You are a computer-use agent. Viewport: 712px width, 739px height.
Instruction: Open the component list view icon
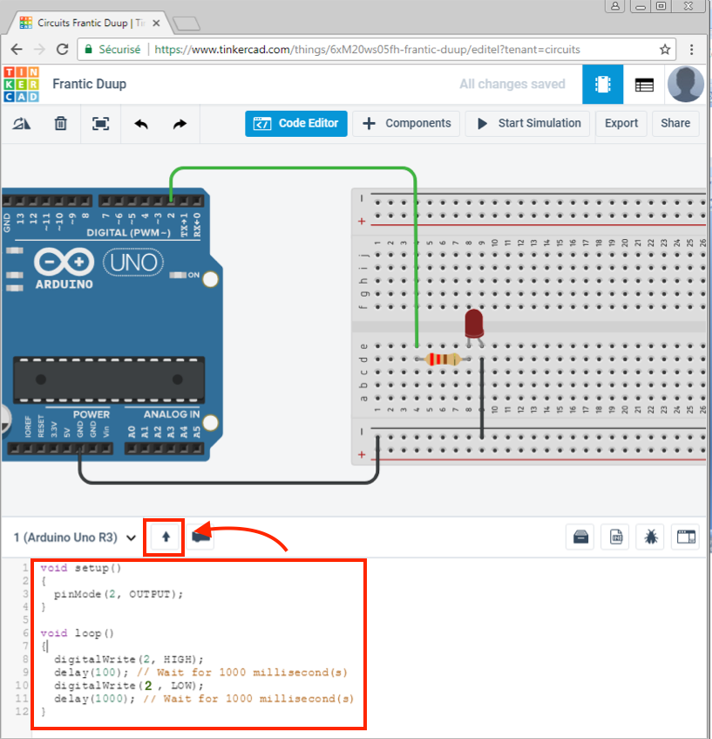(644, 85)
